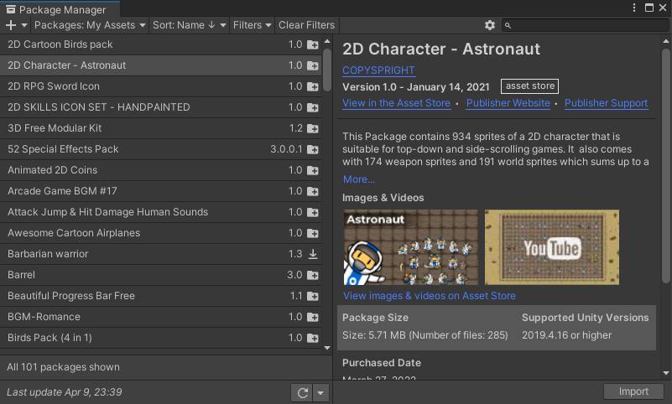Screen dimensions: 672x404
Task: Select 52 Special Effects Pack row
Action: [x=161, y=149]
